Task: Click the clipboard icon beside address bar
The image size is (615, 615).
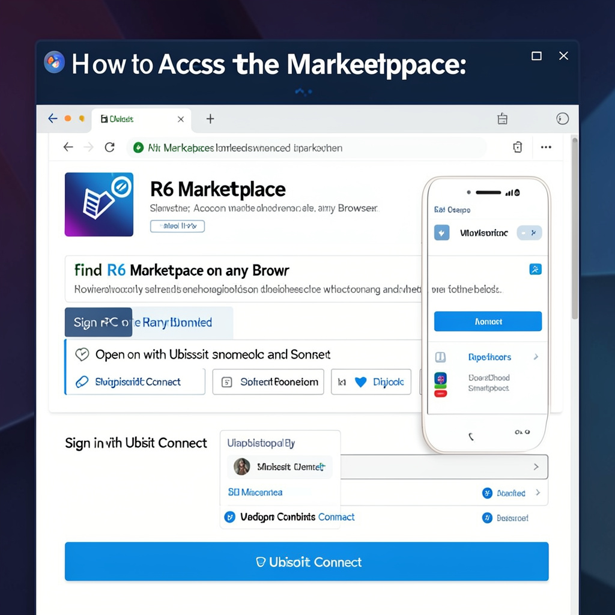Action: pyautogui.click(x=518, y=147)
